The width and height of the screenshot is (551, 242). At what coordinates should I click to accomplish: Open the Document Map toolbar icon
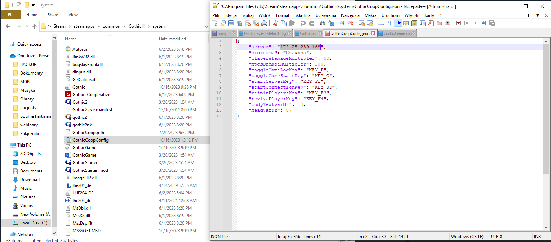tap(414, 23)
